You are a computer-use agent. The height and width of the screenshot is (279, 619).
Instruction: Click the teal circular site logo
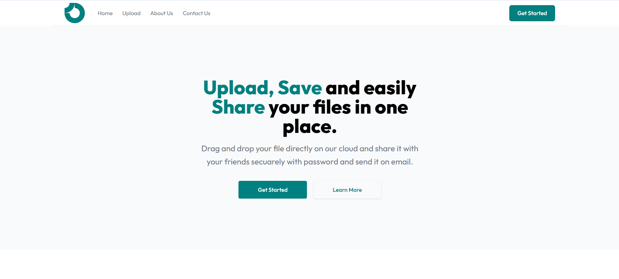[x=75, y=13]
